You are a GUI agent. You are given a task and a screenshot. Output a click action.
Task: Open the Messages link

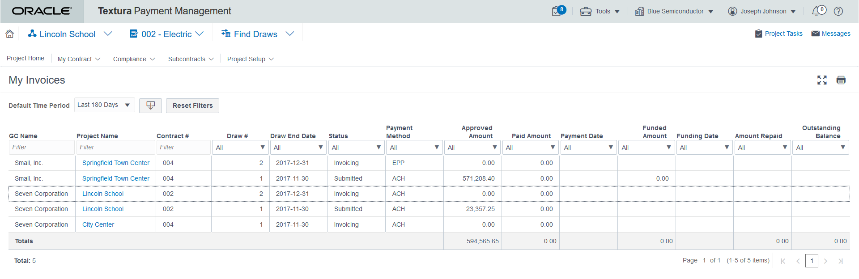click(x=836, y=34)
